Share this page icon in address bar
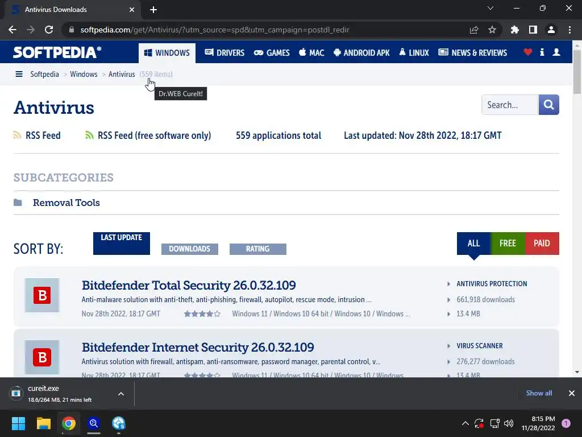Screen dimensions: 582x437 (x=474, y=30)
